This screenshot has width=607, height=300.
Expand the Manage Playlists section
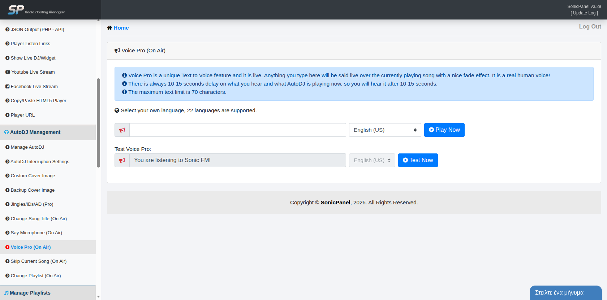coord(30,293)
